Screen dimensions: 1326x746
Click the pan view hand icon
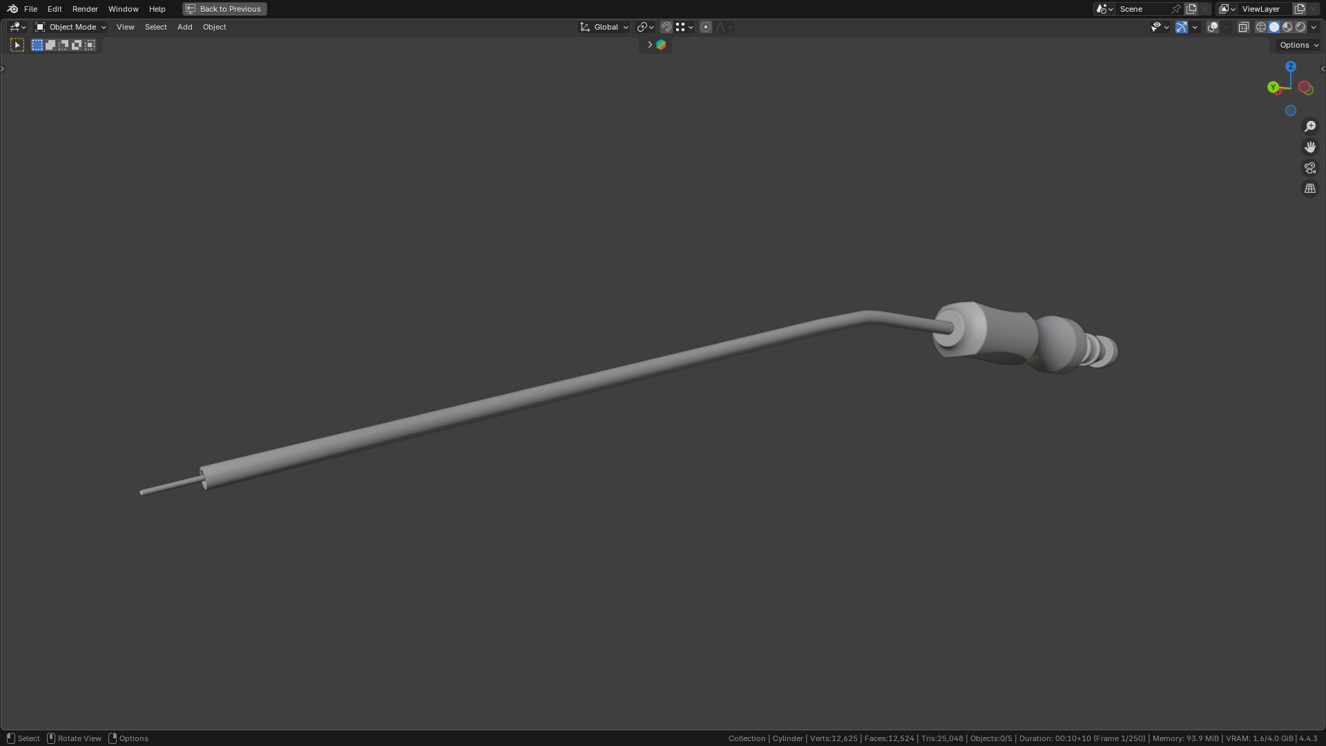[x=1310, y=147]
